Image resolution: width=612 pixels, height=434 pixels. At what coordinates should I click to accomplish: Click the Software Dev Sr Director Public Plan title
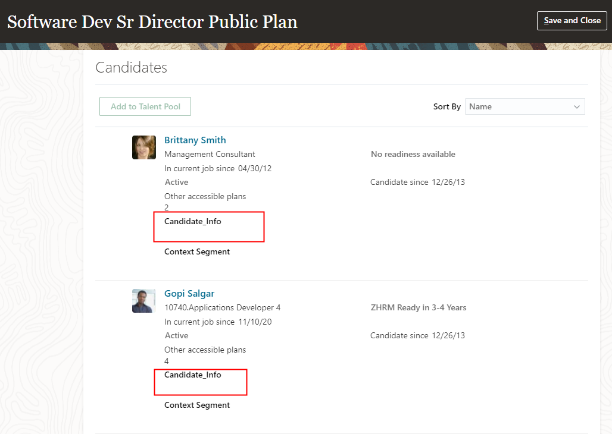point(151,21)
